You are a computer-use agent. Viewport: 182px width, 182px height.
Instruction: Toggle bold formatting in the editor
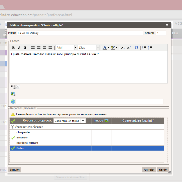tap(13, 48)
